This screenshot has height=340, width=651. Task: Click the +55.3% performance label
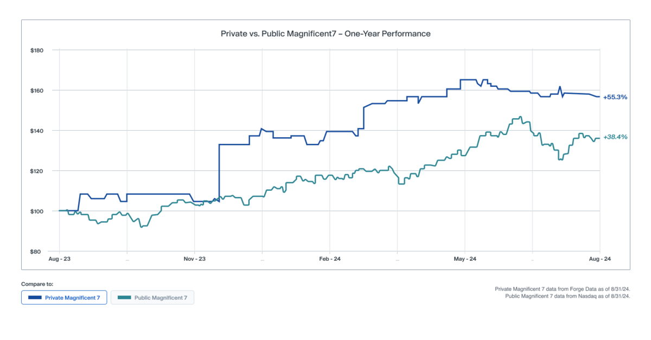pos(615,97)
